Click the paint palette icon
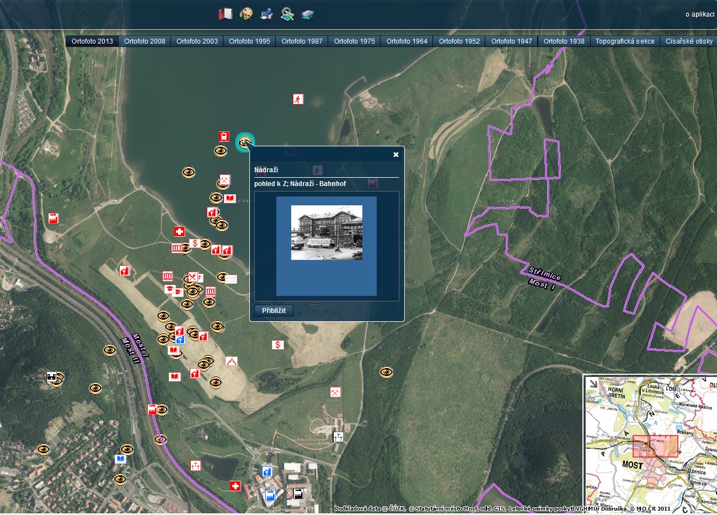The width and height of the screenshot is (717, 515). coord(246,14)
